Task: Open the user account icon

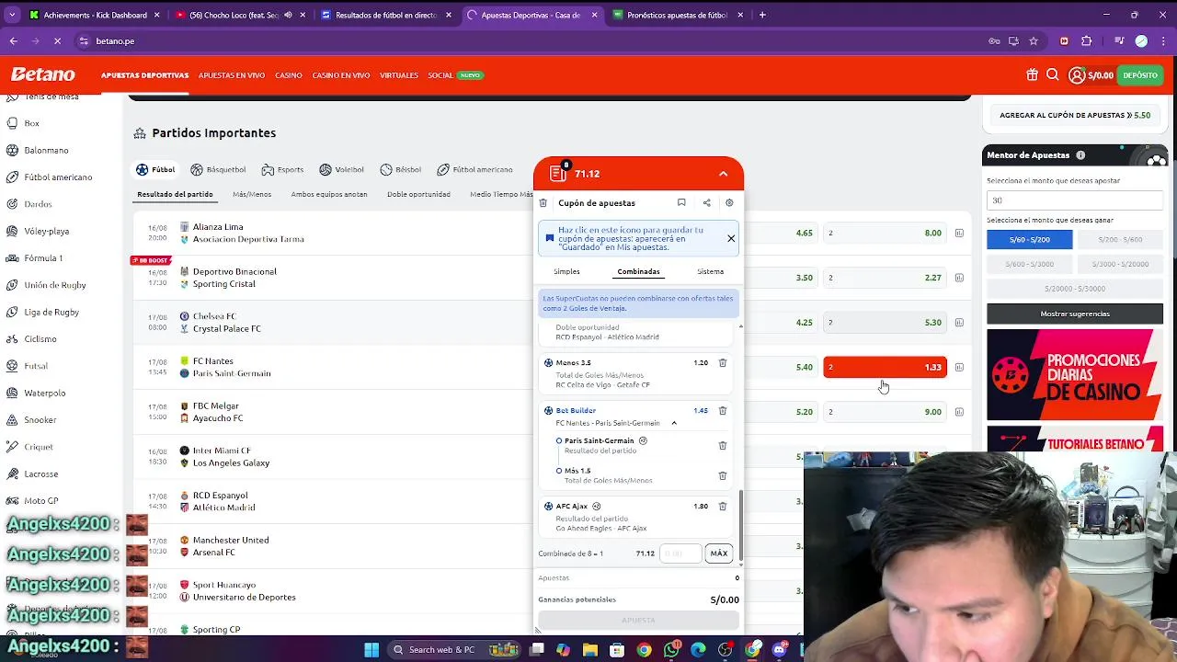Action: click(1077, 75)
